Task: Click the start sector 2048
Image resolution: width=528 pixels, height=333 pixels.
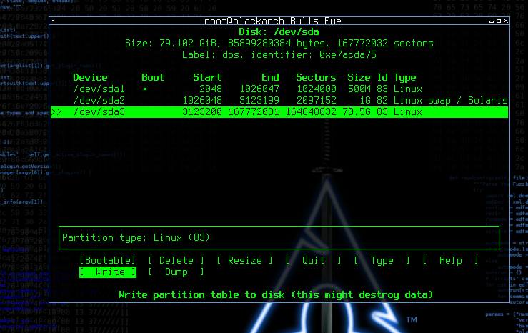Action: [211, 89]
